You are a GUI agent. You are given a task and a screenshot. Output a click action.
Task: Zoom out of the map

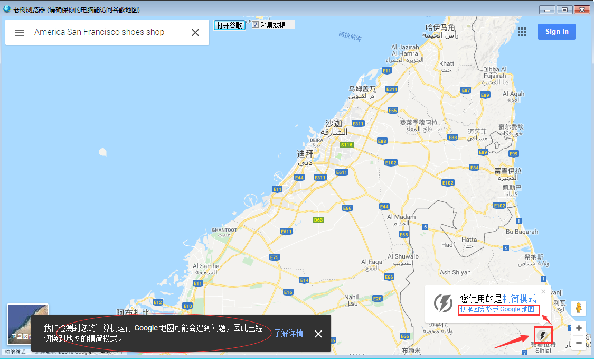[x=579, y=343]
